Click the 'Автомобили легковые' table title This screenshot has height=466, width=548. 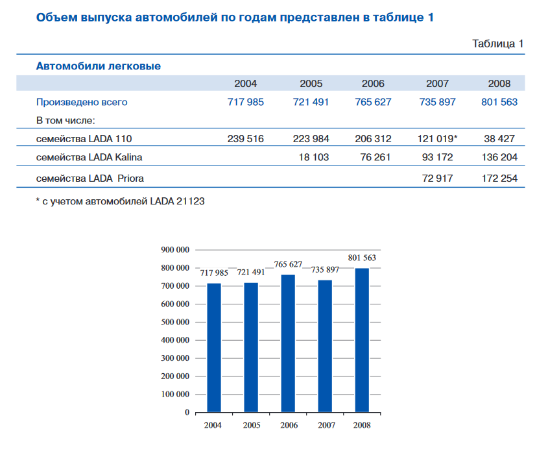tap(99, 66)
